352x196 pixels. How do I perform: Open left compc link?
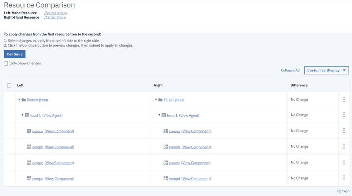click(x=38, y=163)
